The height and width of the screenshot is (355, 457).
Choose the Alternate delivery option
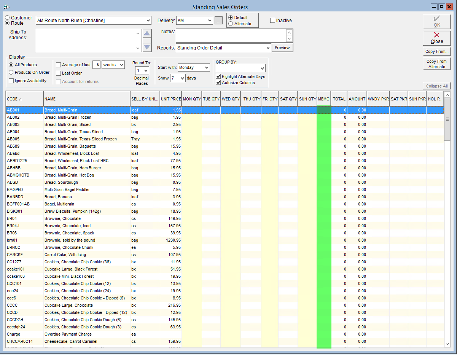tap(231, 24)
